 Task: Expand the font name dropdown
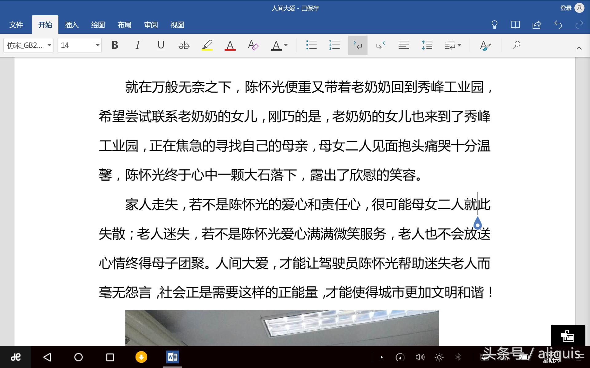[x=49, y=45]
